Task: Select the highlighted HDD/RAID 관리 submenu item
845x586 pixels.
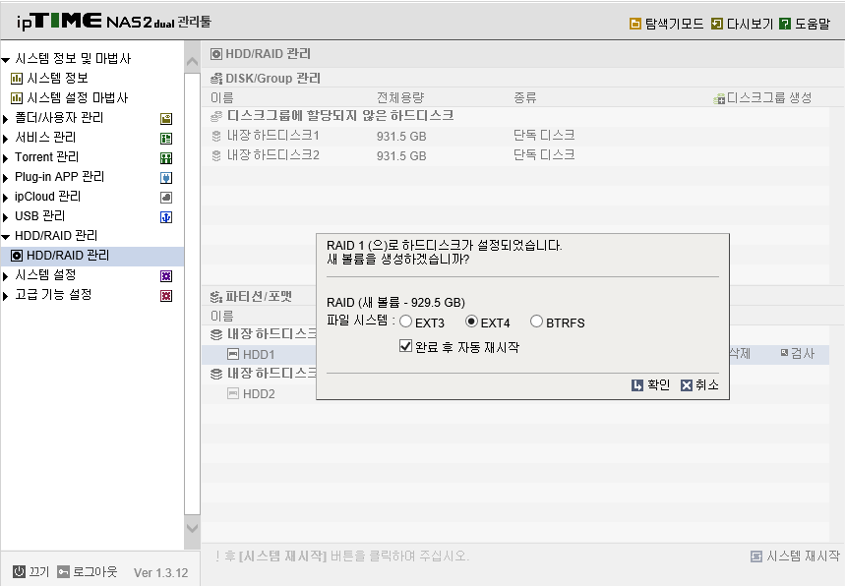Action: pyautogui.click(x=92, y=256)
